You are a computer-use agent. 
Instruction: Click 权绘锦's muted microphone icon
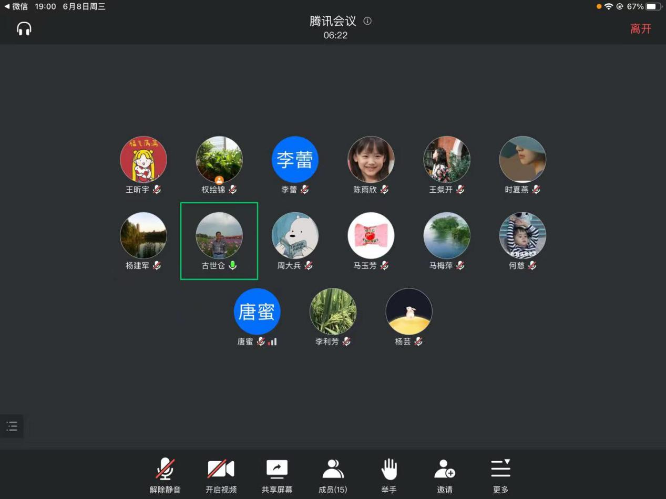point(232,190)
